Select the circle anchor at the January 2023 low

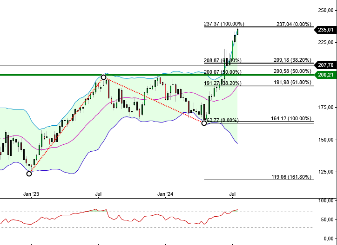(x=29, y=174)
